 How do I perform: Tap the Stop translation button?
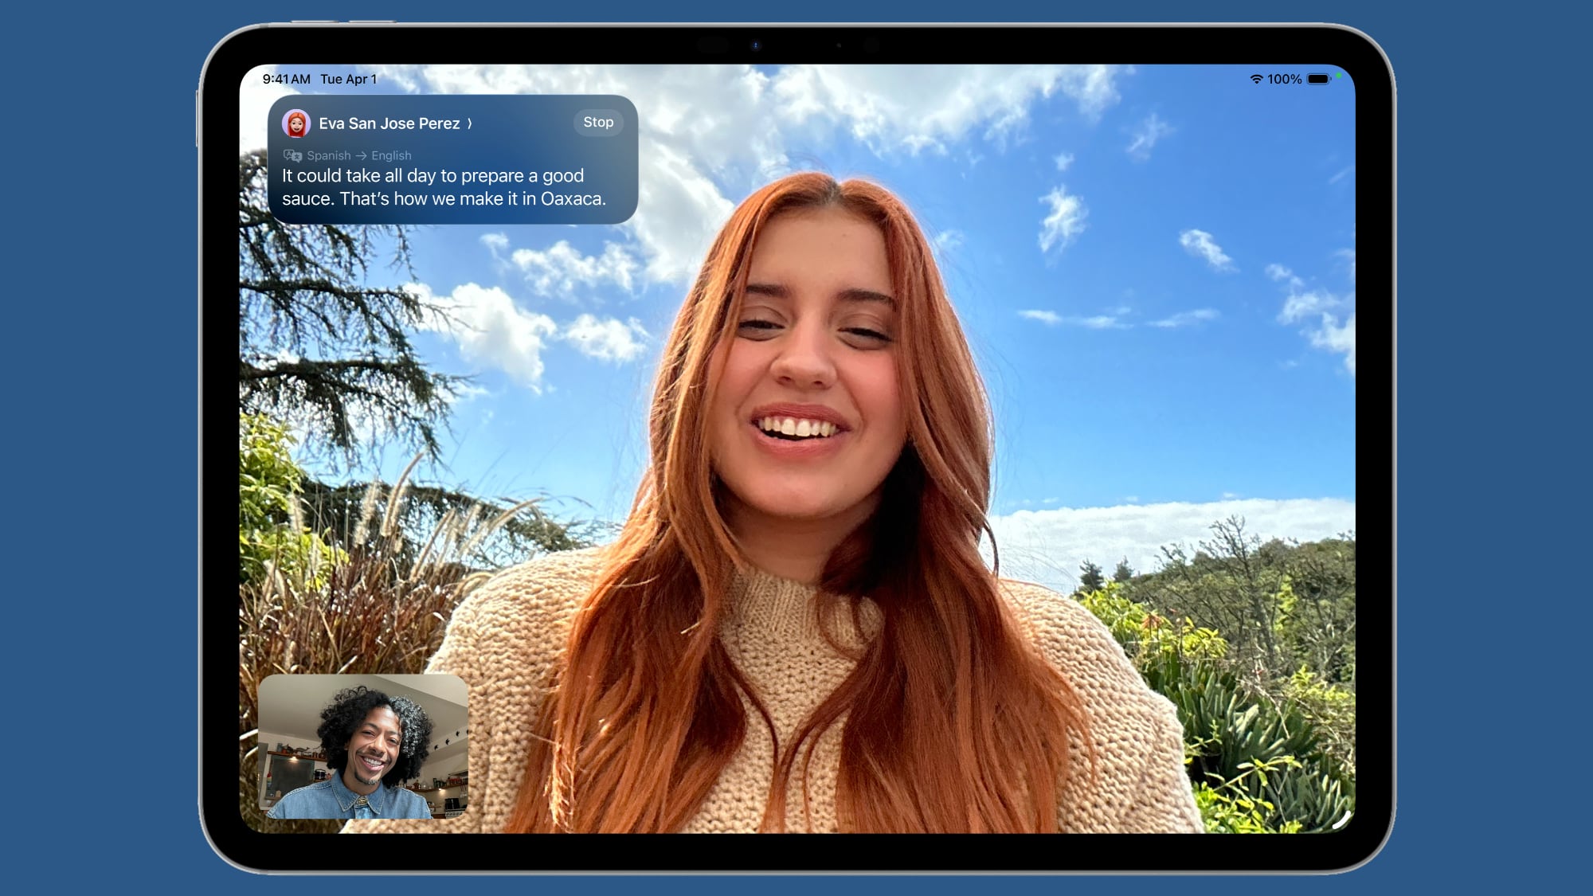[598, 123]
